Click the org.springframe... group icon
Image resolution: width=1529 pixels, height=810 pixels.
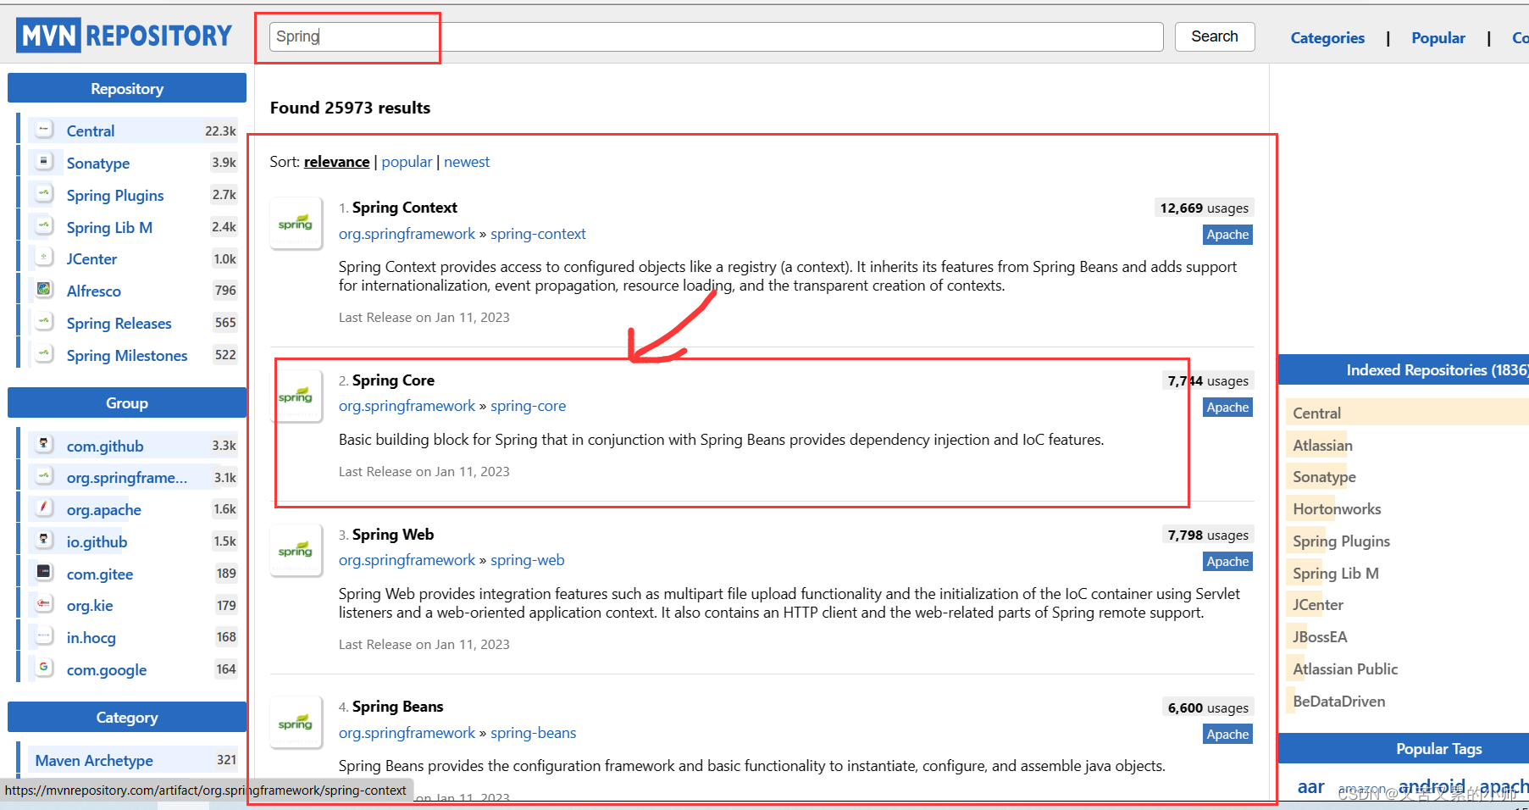(x=44, y=476)
